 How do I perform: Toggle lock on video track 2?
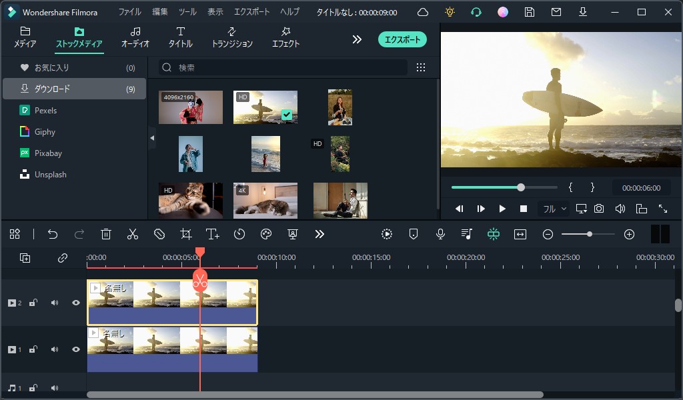33,303
